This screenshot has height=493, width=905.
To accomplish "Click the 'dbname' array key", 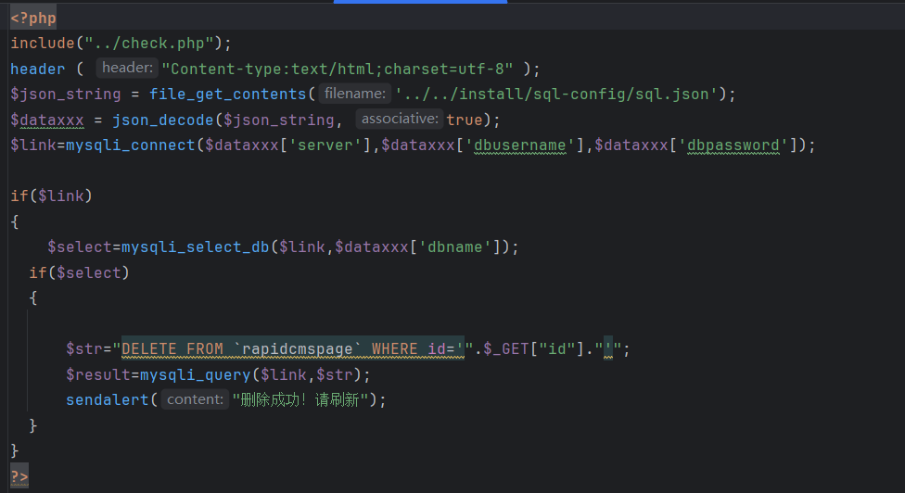I will coord(454,246).
